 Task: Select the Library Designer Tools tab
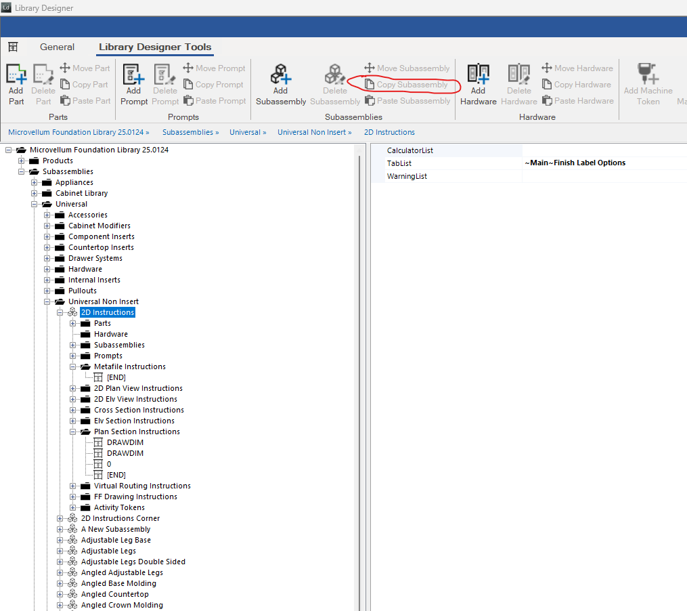click(x=155, y=47)
